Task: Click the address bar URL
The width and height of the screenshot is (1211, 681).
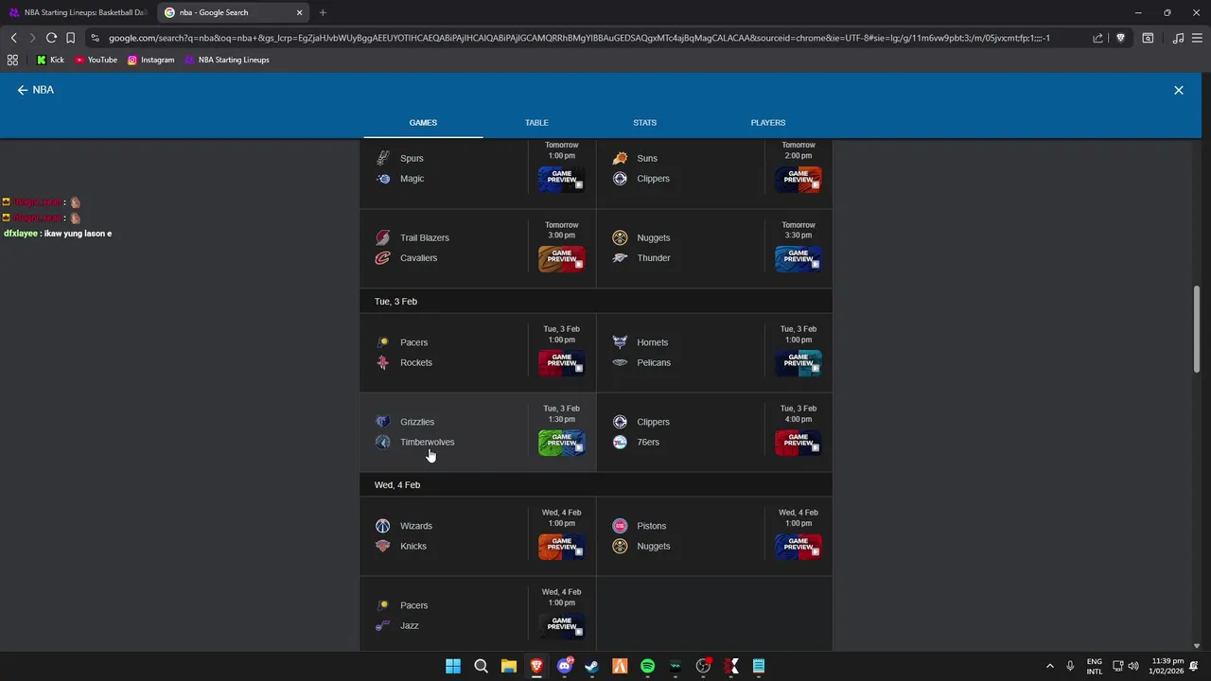Action: tap(579, 38)
